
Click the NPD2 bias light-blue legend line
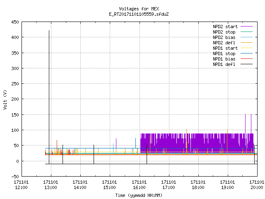246,37
